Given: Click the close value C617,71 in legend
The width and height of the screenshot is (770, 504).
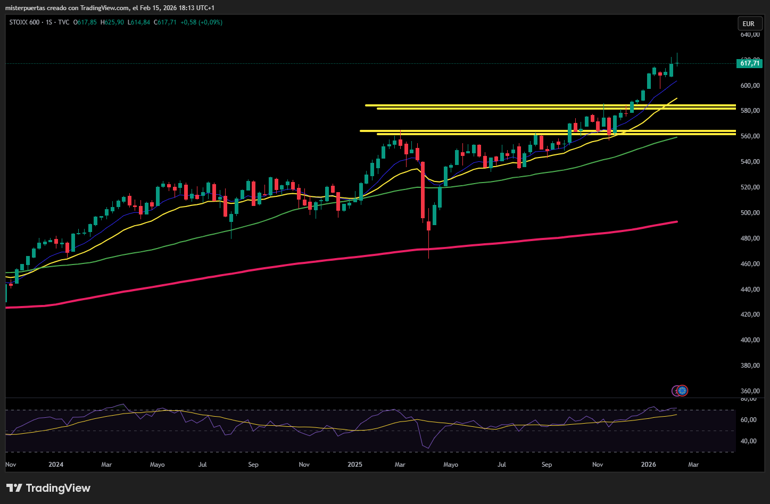Looking at the screenshot, I should pos(165,22).
